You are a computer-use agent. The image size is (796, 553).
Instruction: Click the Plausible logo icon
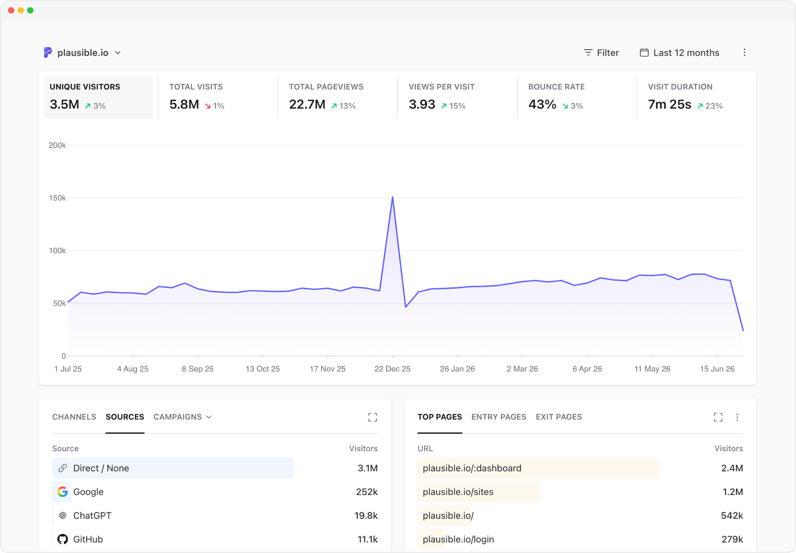click(x=48, y=53)
